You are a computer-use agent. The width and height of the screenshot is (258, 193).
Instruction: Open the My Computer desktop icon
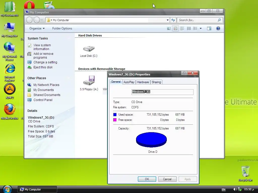pos(9,30)
